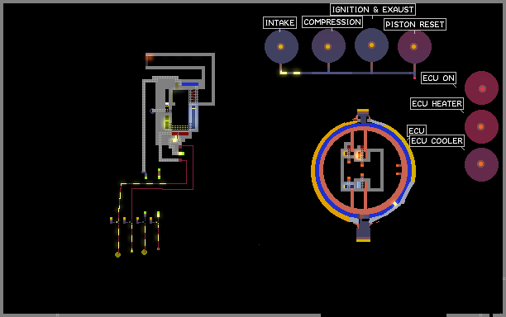Click the ECU ON sign label

point(438,78)
